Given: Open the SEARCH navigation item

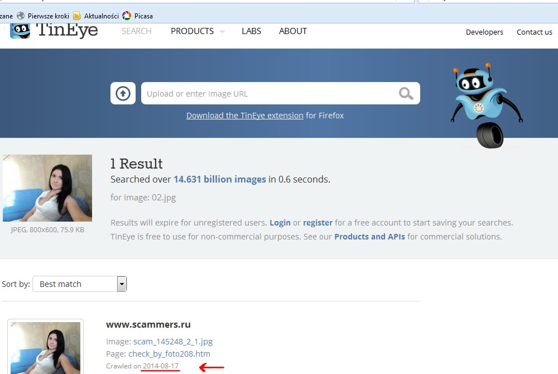Looking at the screenshot, I should click(x=137, y=31).
